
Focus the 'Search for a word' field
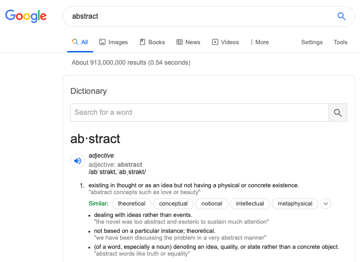pyautogui.click(x=199, y=113)
